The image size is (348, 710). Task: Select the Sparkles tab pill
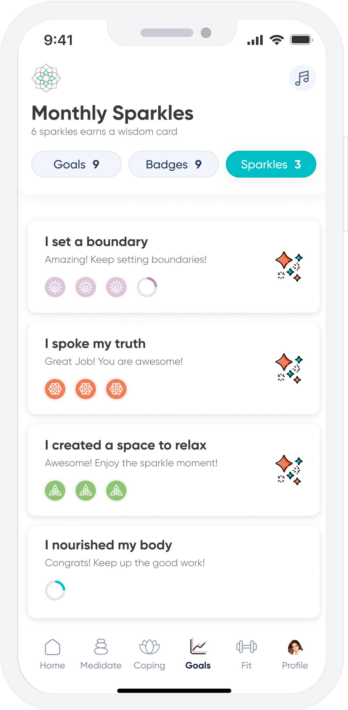(x=271, y=164)
